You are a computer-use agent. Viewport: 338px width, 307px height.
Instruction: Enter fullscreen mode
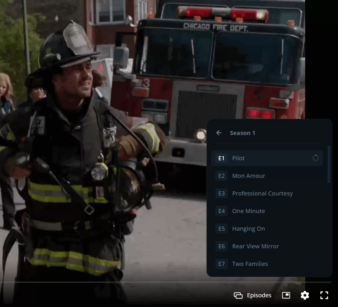(324, 295)
